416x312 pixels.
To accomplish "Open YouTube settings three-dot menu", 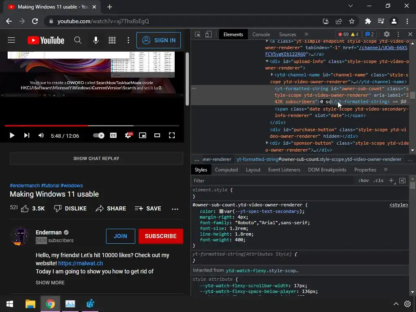I will coord(128,40).
